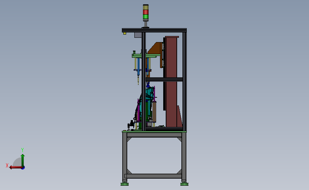Select the black top horizontal aluminum profile beam
Image resolution: width=309 pixels, height=190 pixels.
point(154,30)
